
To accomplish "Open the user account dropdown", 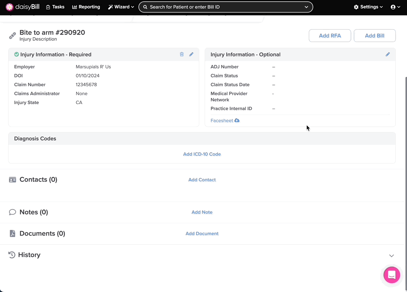I will [x=395, y=7].
